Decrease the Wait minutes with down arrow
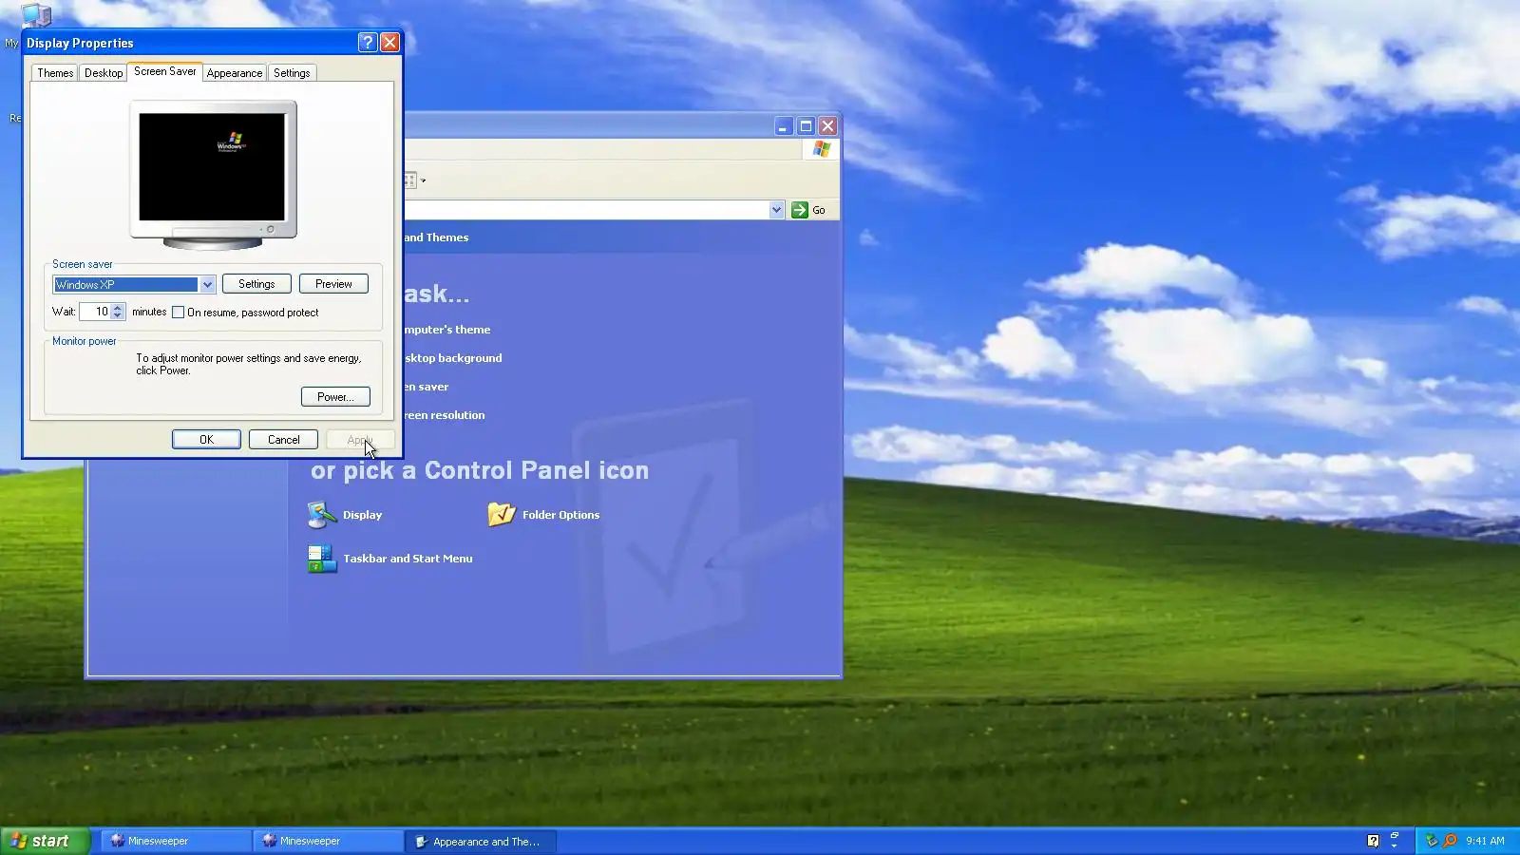 [118, 315]
